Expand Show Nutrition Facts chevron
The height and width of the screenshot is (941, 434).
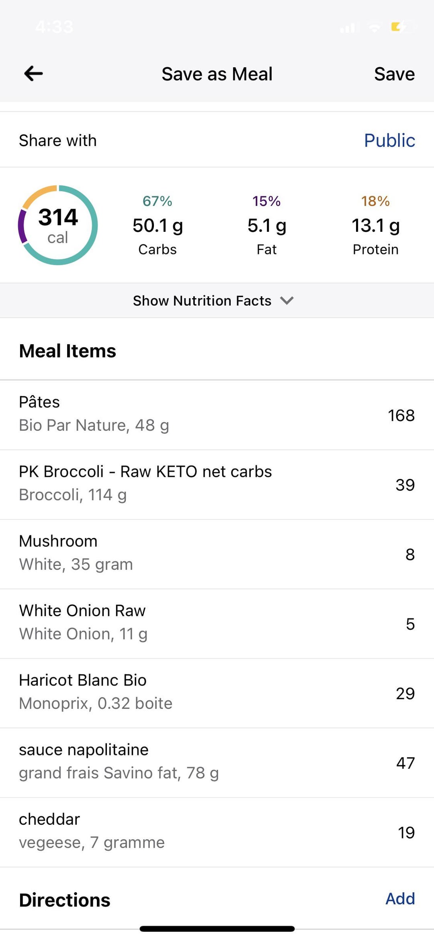click(x=287, y=300)
